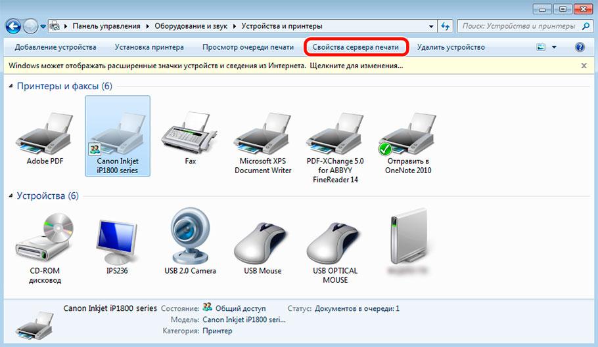Change view with the view icon button
The width and height of the screenshot is (598, 347).
click(x=541, y=47)
